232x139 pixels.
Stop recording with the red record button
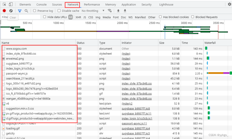tap(4, 11)
